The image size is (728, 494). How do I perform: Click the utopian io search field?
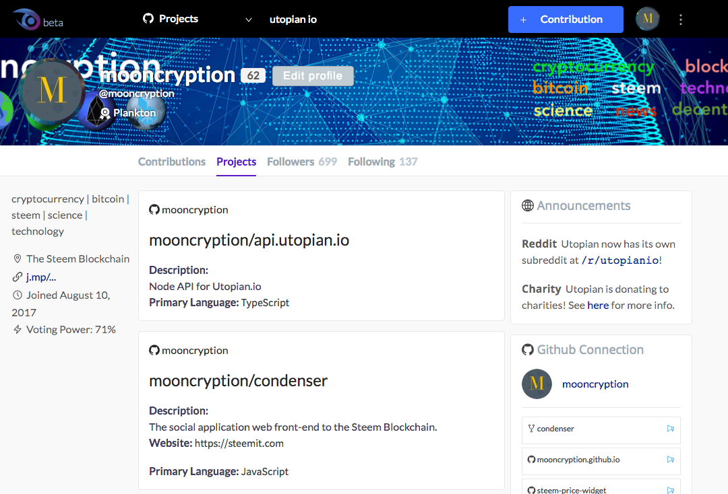coord(293,20)
